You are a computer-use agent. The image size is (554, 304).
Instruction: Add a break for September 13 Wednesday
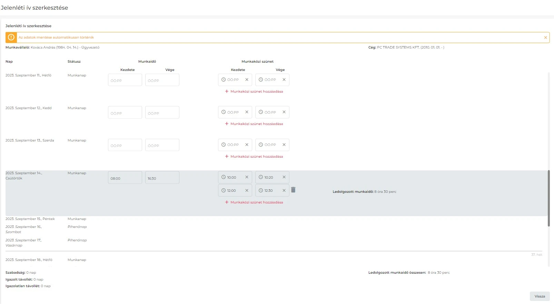(x=254, y=157)
